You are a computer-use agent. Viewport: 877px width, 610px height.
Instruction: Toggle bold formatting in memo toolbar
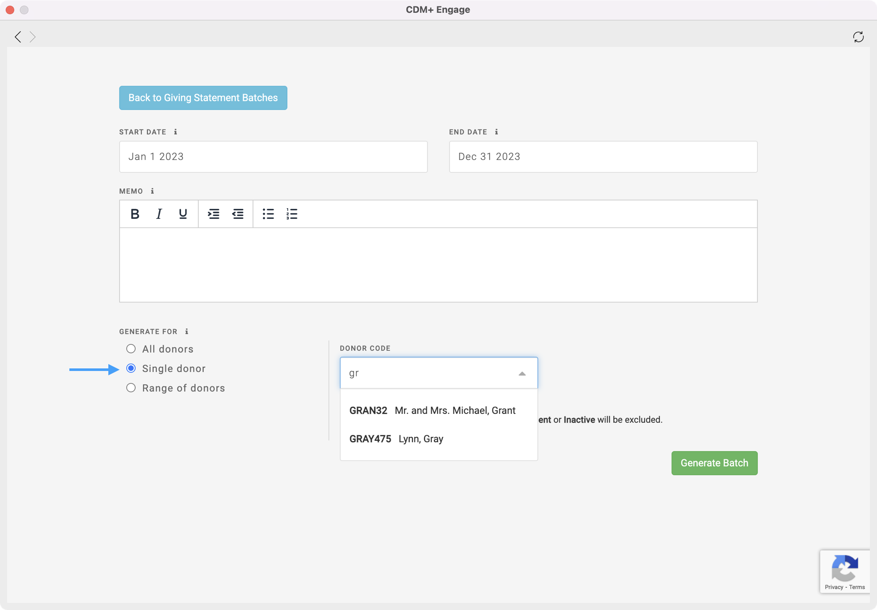click(135, 214)
